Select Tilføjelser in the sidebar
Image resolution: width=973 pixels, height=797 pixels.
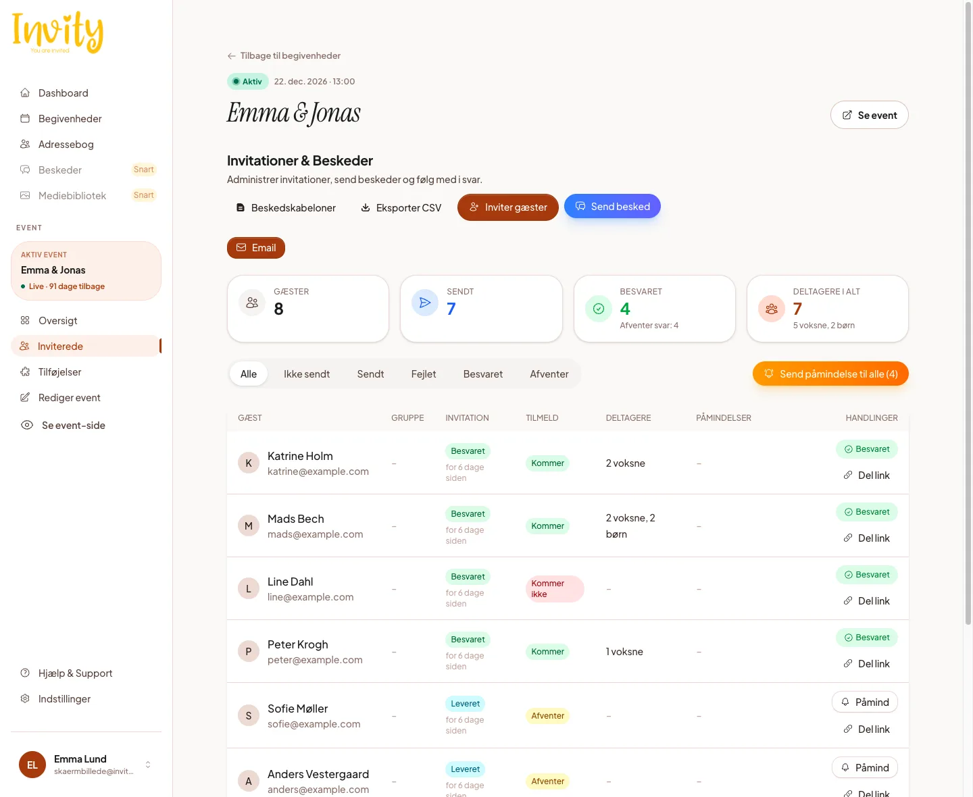pos(60,372)
